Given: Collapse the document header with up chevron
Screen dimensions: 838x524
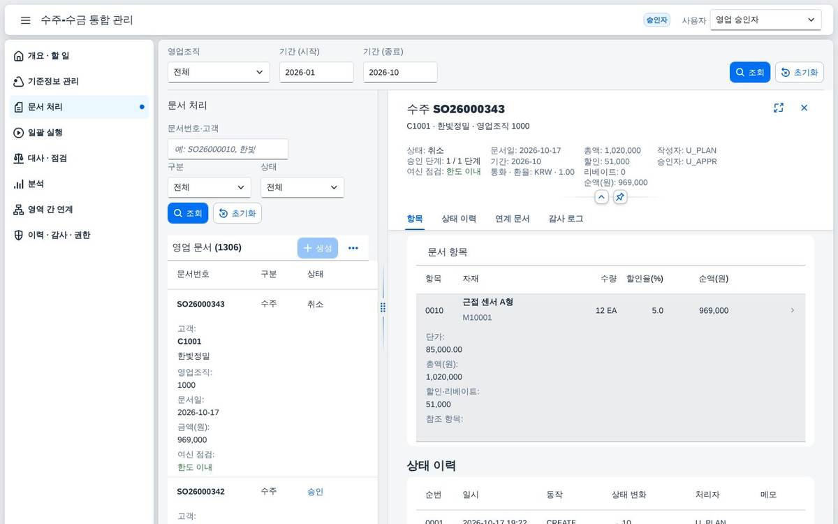Looking at the screenshot, I should click(x=601, y=197).
